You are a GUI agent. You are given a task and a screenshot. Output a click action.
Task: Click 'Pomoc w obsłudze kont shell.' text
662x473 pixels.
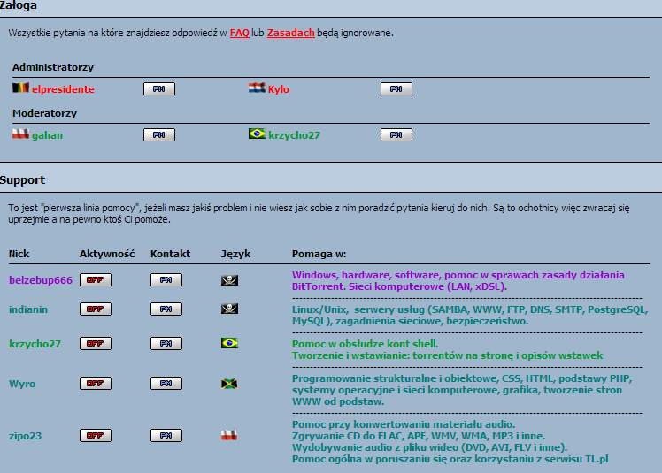click(x=366, y=344)
